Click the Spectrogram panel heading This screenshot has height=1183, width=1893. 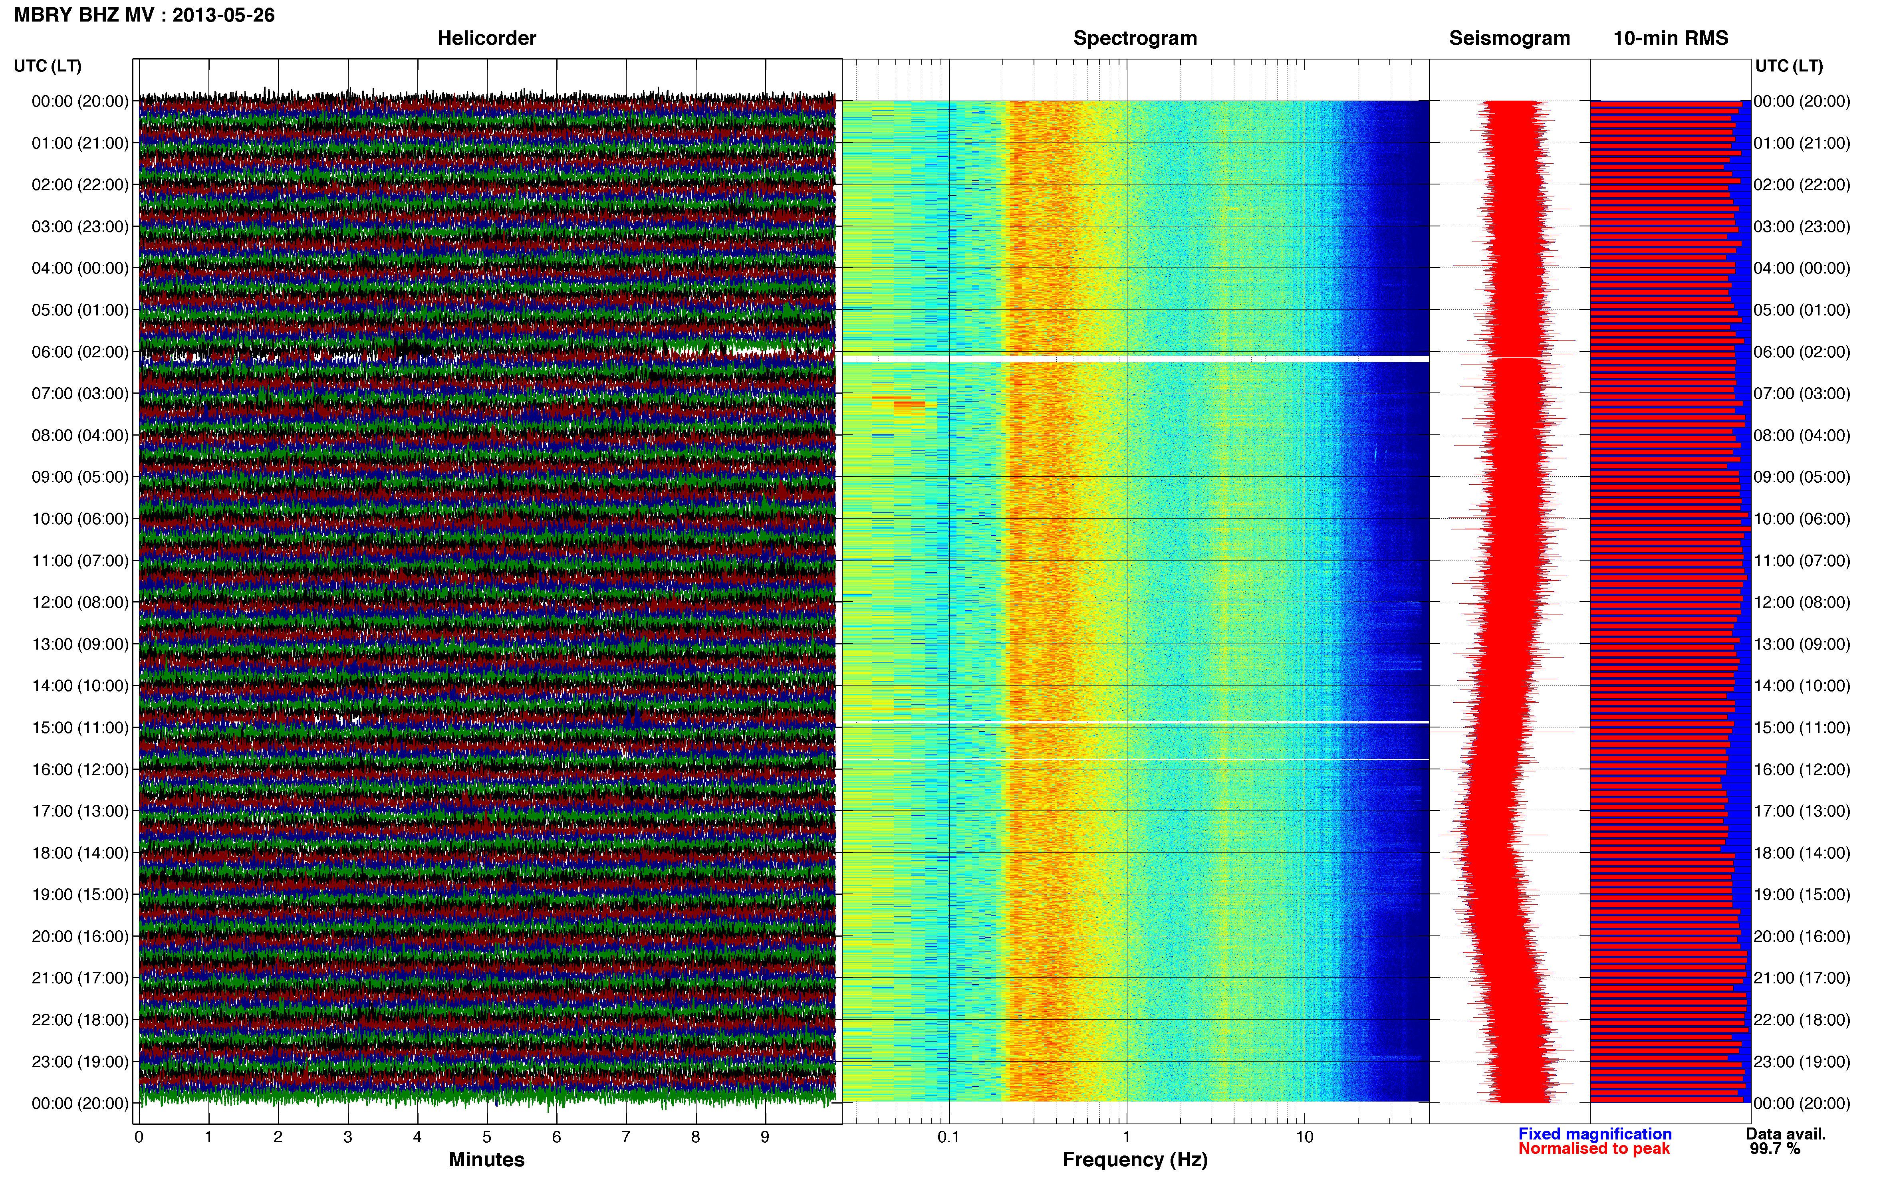click(1135, 38)
